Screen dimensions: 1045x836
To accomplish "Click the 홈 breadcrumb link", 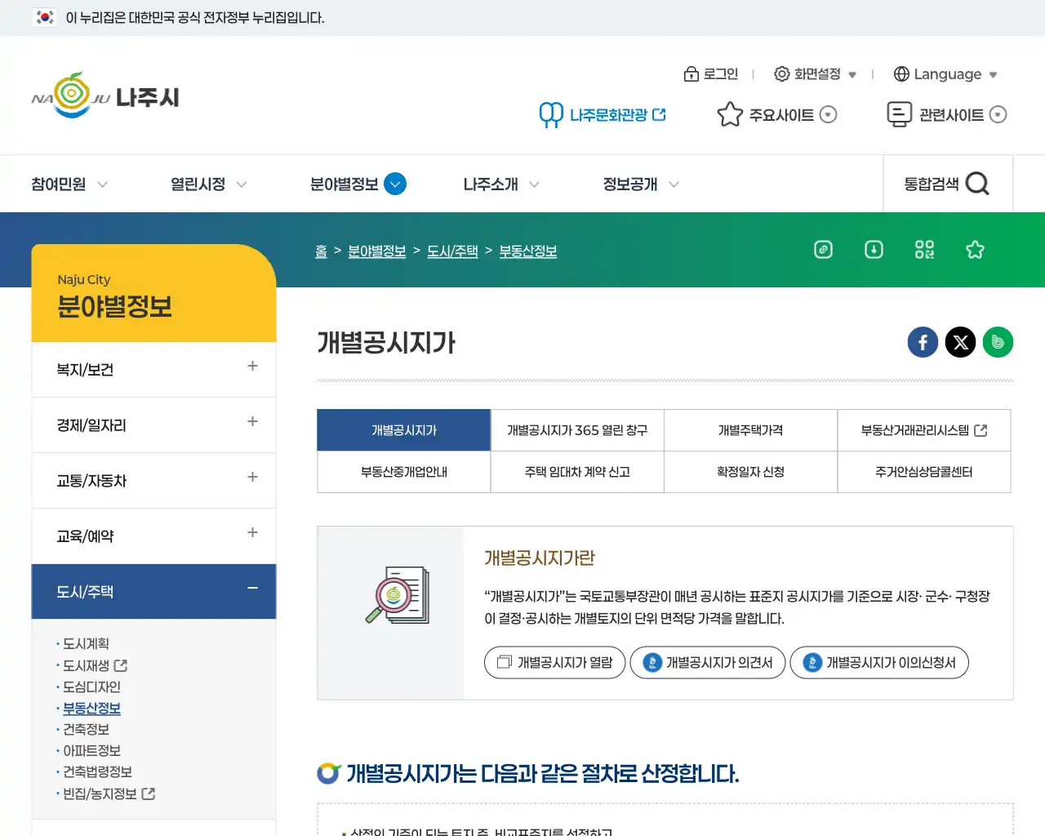I will click(321, 251).
